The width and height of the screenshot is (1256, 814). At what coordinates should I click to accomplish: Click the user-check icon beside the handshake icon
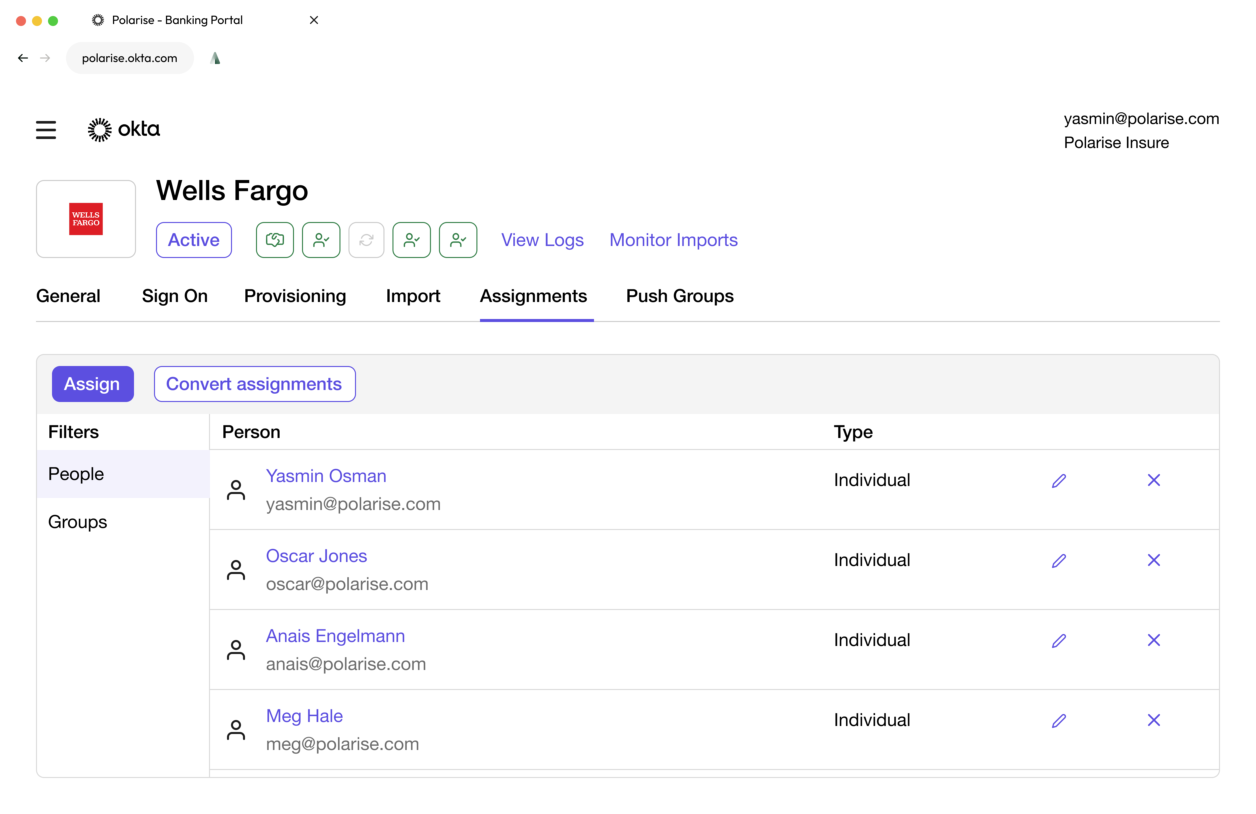click(x=321, y=240)
